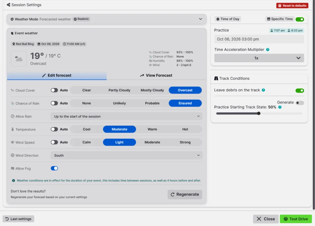Click the Allow Rain clock icon
Viewport: 315px width, 226px height.
coord(12,116)
